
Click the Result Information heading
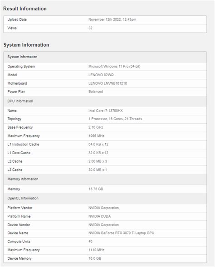(25, 9)
